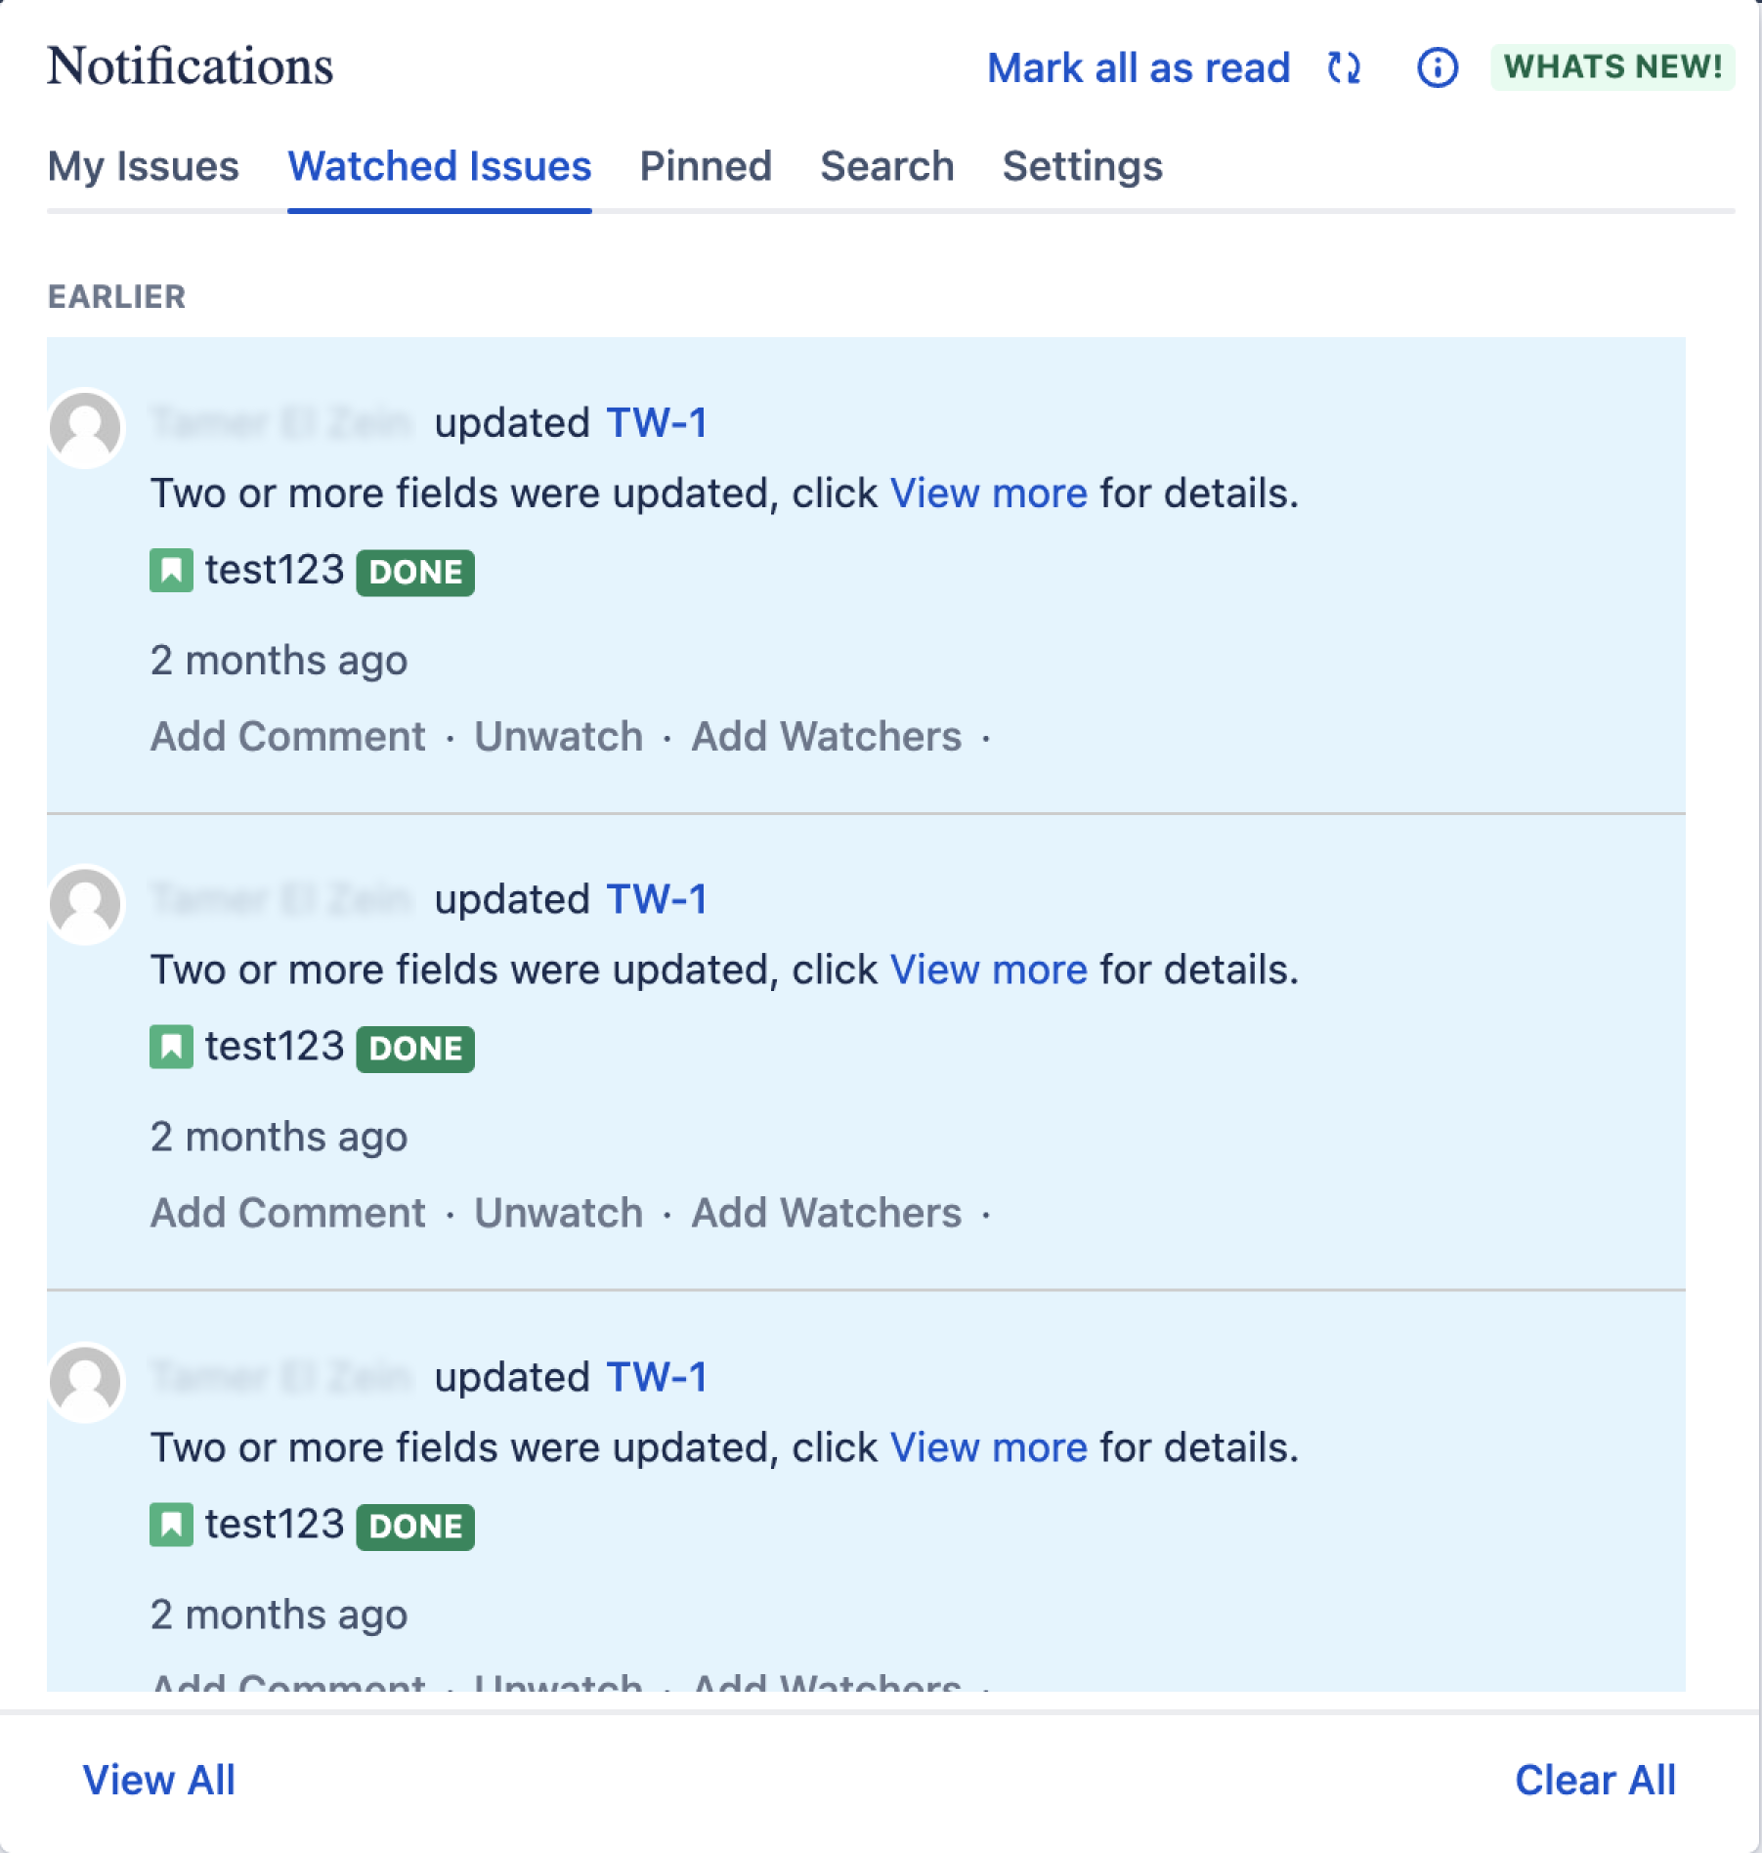Click the DONE status badge on first notification
This screenshot has width=1762, height=1853.
pos(414,572)
